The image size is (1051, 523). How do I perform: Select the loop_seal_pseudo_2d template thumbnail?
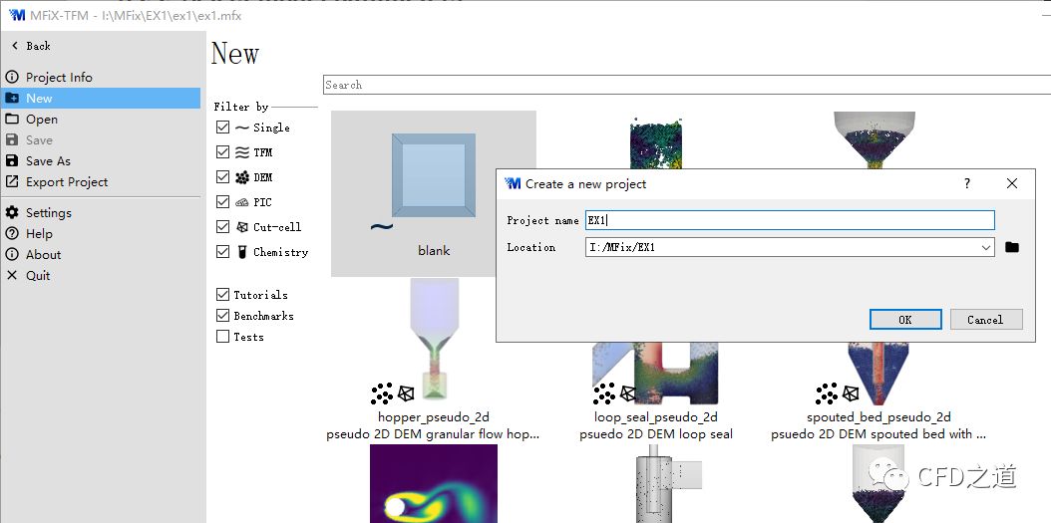(x=655, y=374)
